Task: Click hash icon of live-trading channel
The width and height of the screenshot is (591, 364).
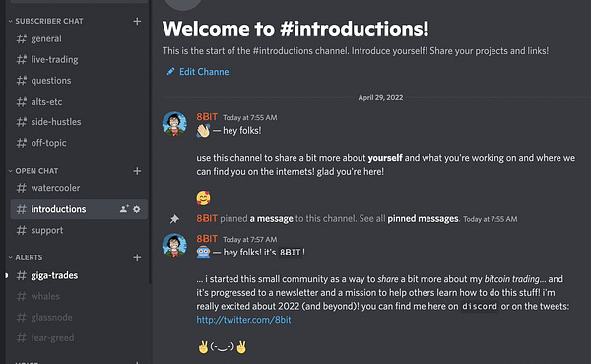Action: (21, 59)
